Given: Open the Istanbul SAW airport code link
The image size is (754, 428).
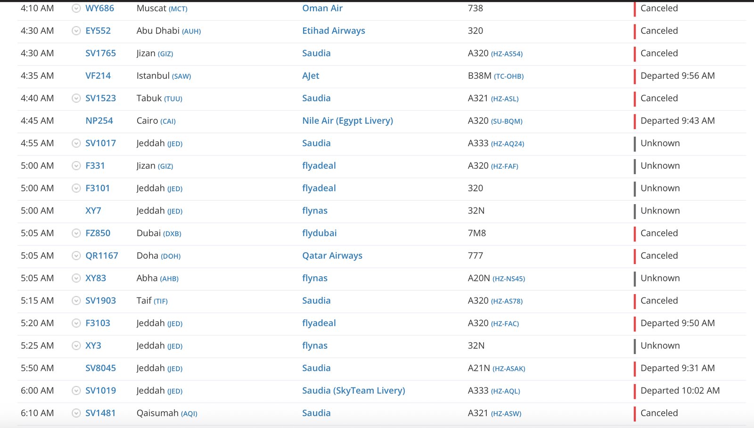Looking at the screenshot, I should click(x=181, y=76).
